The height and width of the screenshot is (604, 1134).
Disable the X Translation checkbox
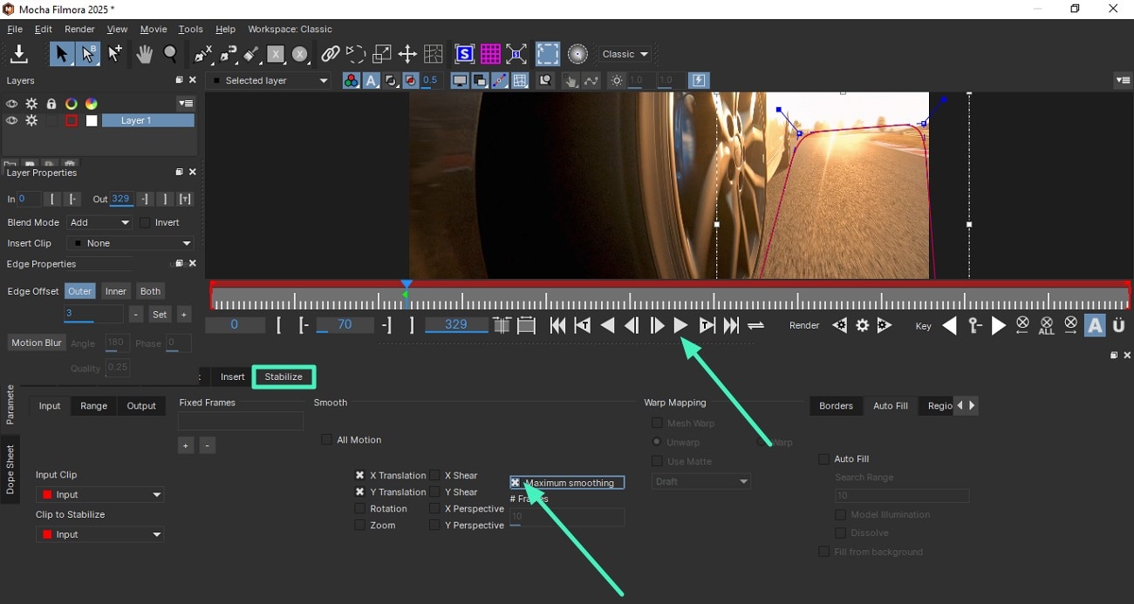point(359,475)
